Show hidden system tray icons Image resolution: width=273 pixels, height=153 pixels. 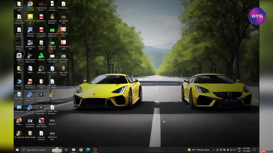pos(214,150)
